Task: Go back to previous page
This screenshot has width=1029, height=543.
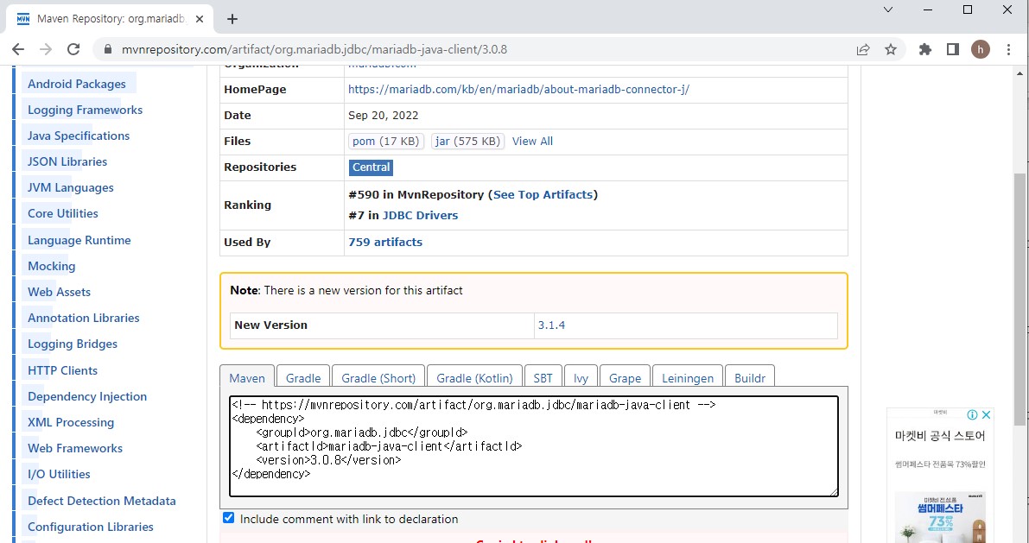Action: point(18,49)
